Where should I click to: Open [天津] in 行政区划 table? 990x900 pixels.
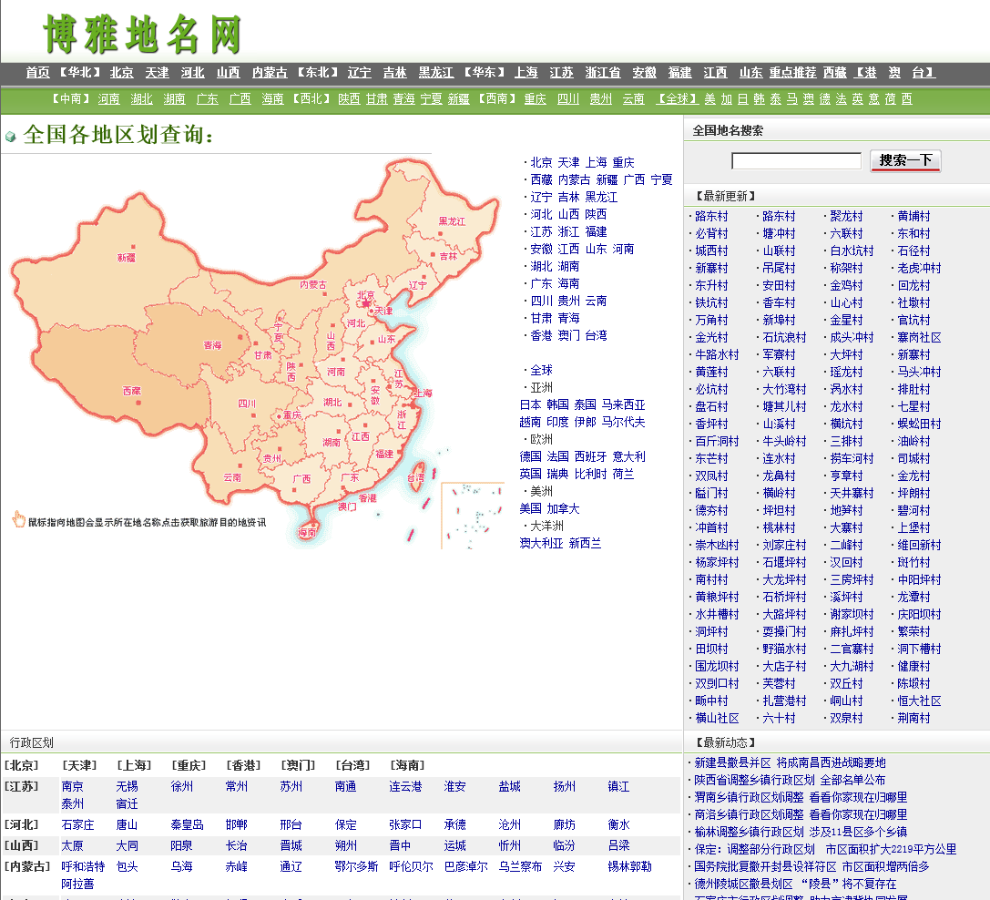(79, 765)
